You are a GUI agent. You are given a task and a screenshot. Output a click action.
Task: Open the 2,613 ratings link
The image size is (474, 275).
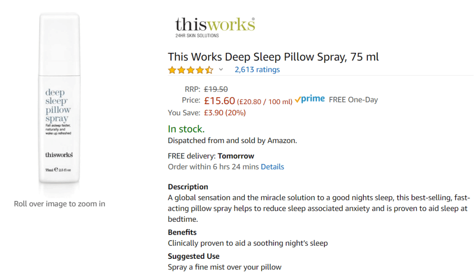[x=257, y=69]
